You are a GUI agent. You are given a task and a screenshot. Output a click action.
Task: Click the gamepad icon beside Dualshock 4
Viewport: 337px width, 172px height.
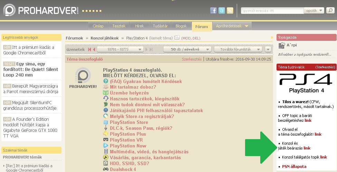pyautogui.click(x=105, y=169)
